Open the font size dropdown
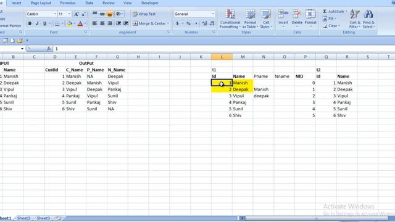This screenshot has width=395, height=222. tap(69, 14)
